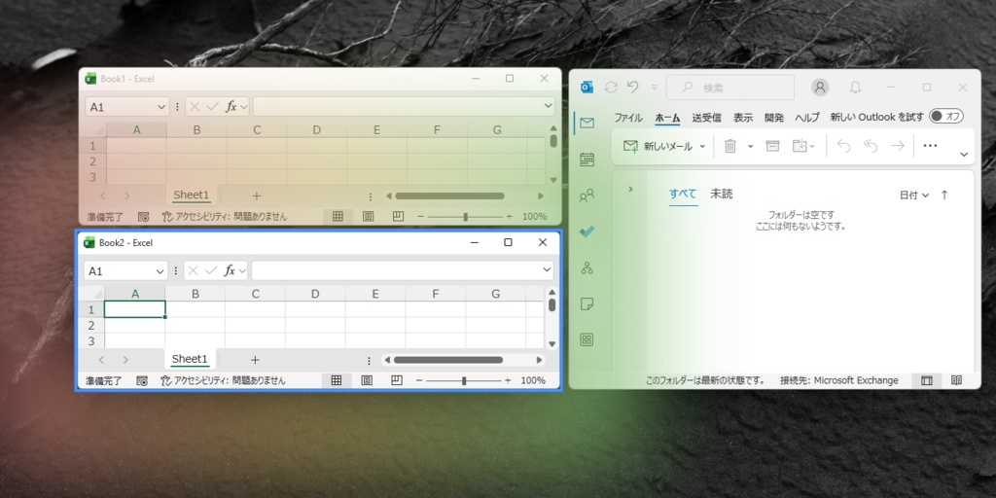This screenshot has height=498, width=996.
Task: Click Undo arrow in Outlook title bar
Action: click(632, 87)
